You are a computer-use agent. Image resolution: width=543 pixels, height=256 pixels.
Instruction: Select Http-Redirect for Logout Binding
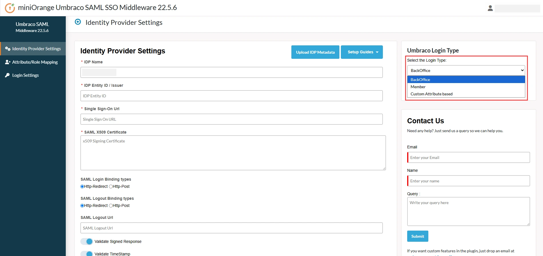tap(82, 206)
